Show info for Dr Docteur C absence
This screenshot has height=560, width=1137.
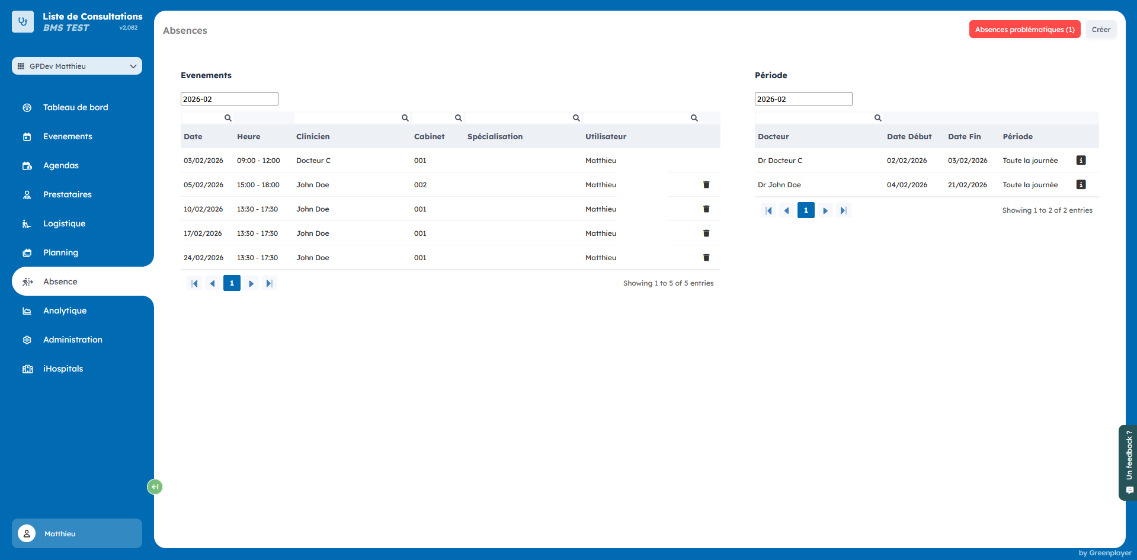(x=1081, y=161)
